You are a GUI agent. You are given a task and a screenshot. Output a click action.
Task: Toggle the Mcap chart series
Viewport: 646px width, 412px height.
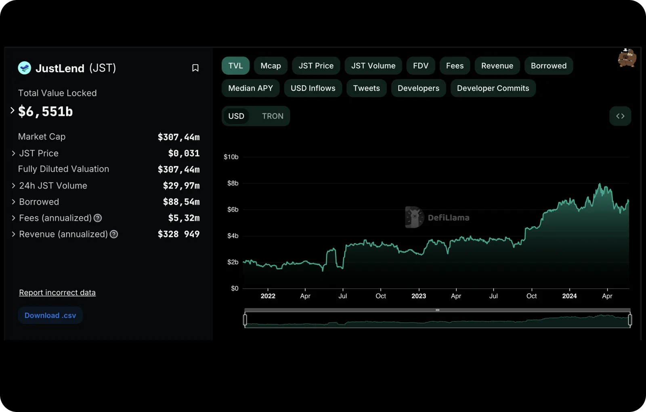click(x=271, y=66)
